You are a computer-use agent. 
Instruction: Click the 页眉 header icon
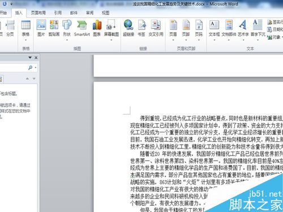(x=173, y=25)
